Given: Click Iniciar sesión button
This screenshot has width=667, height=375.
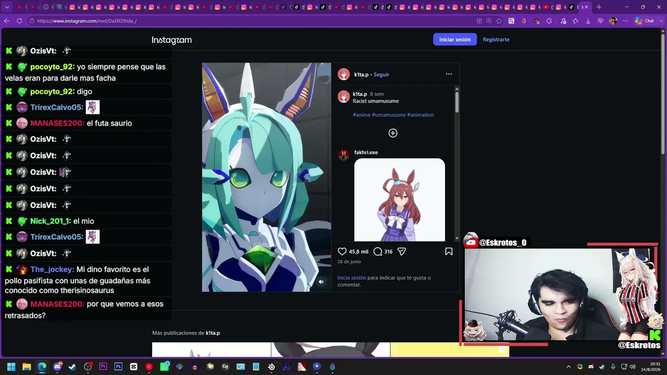Looking at the screenshot, I should (455, 40).
